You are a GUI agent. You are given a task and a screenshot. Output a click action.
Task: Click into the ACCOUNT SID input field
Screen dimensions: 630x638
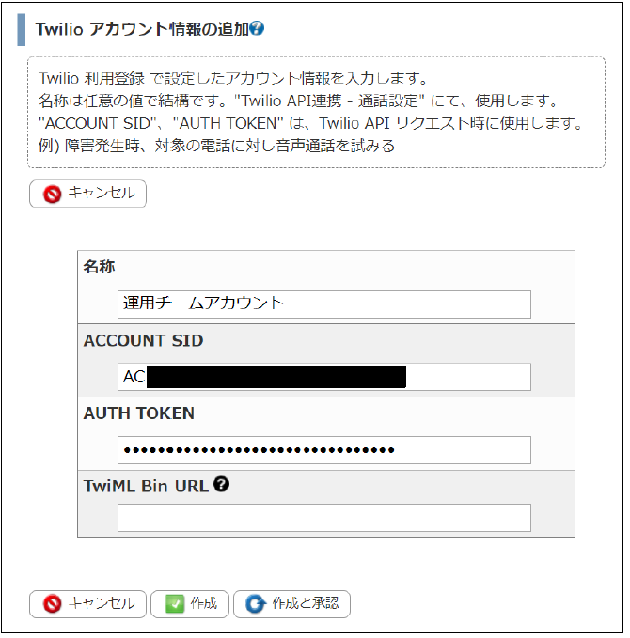coord(324,377)
